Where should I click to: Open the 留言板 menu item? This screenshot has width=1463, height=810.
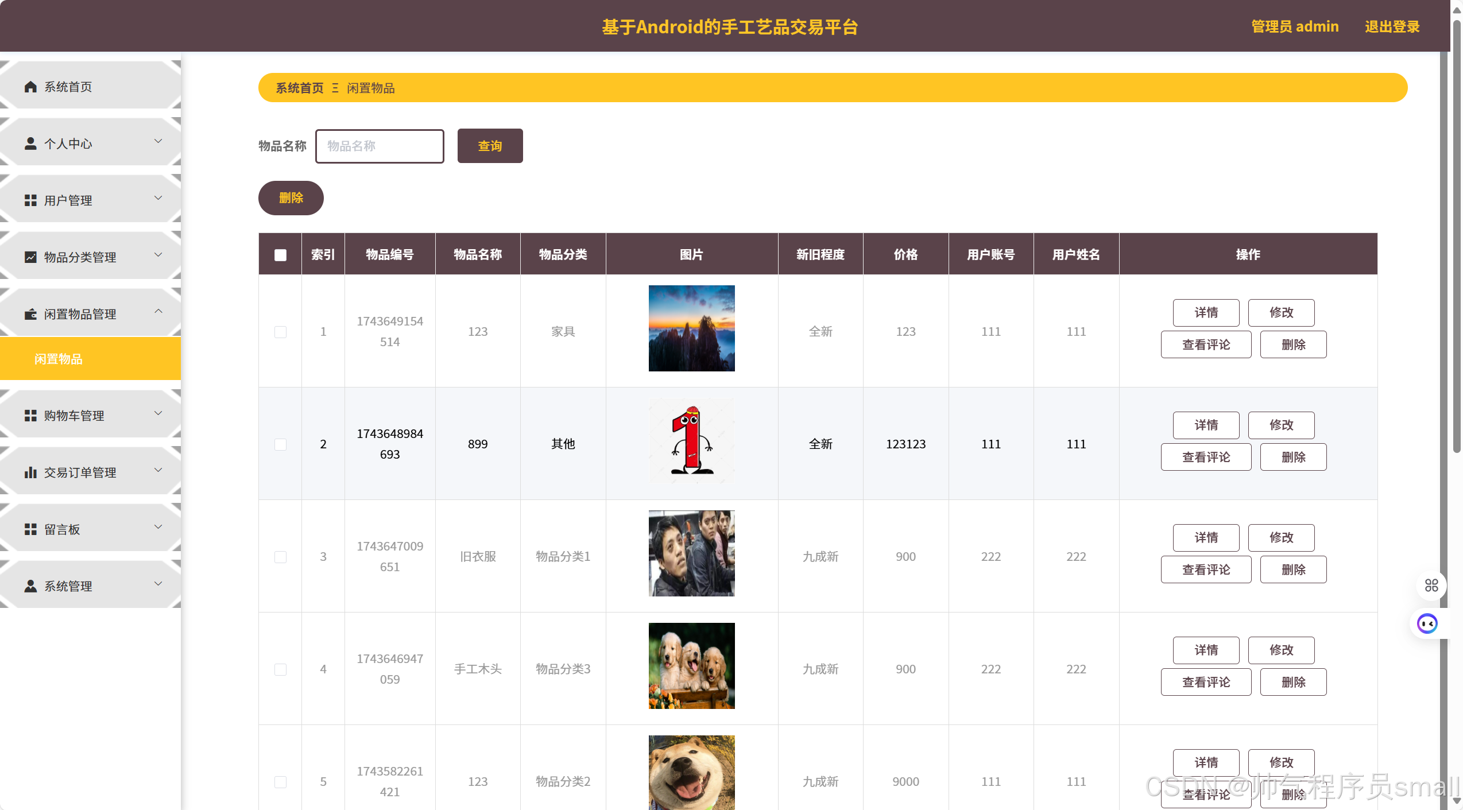pyautogui.click(x=62, y=529)
